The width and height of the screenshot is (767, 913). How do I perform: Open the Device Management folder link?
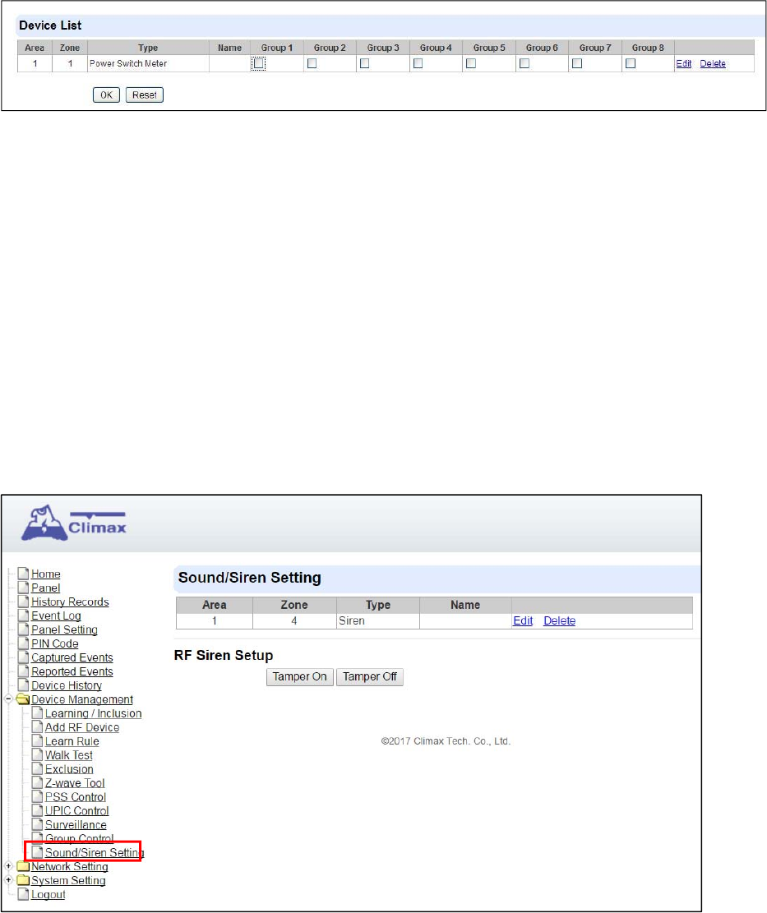pos(82,700)
